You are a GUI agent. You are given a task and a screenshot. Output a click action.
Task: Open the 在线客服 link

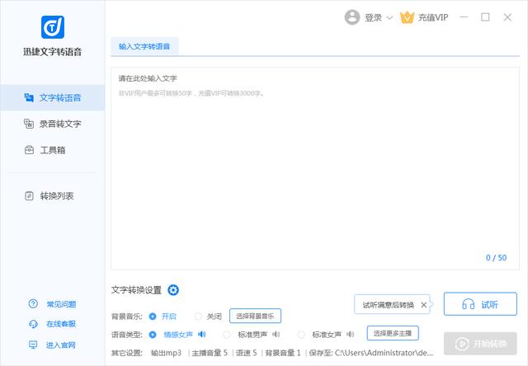click(x=61, y=324)
